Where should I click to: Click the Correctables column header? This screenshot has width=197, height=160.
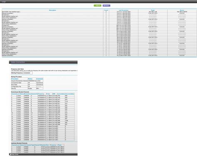61,94
